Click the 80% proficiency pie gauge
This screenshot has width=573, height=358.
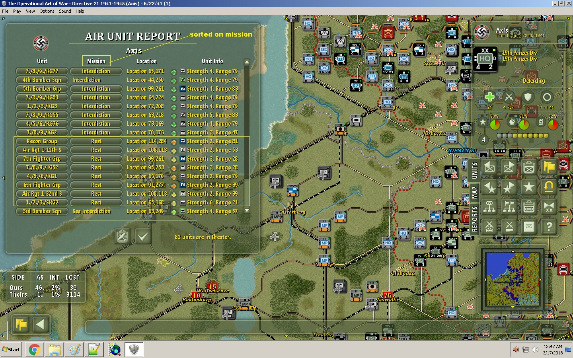(x=495, y=125)
